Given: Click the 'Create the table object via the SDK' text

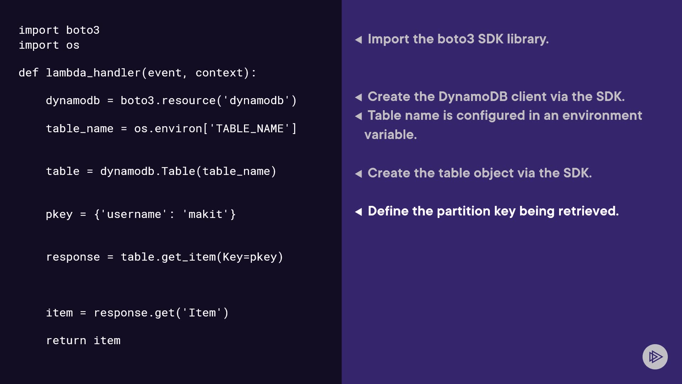Looking at the screenshot, I should [480, 173].
